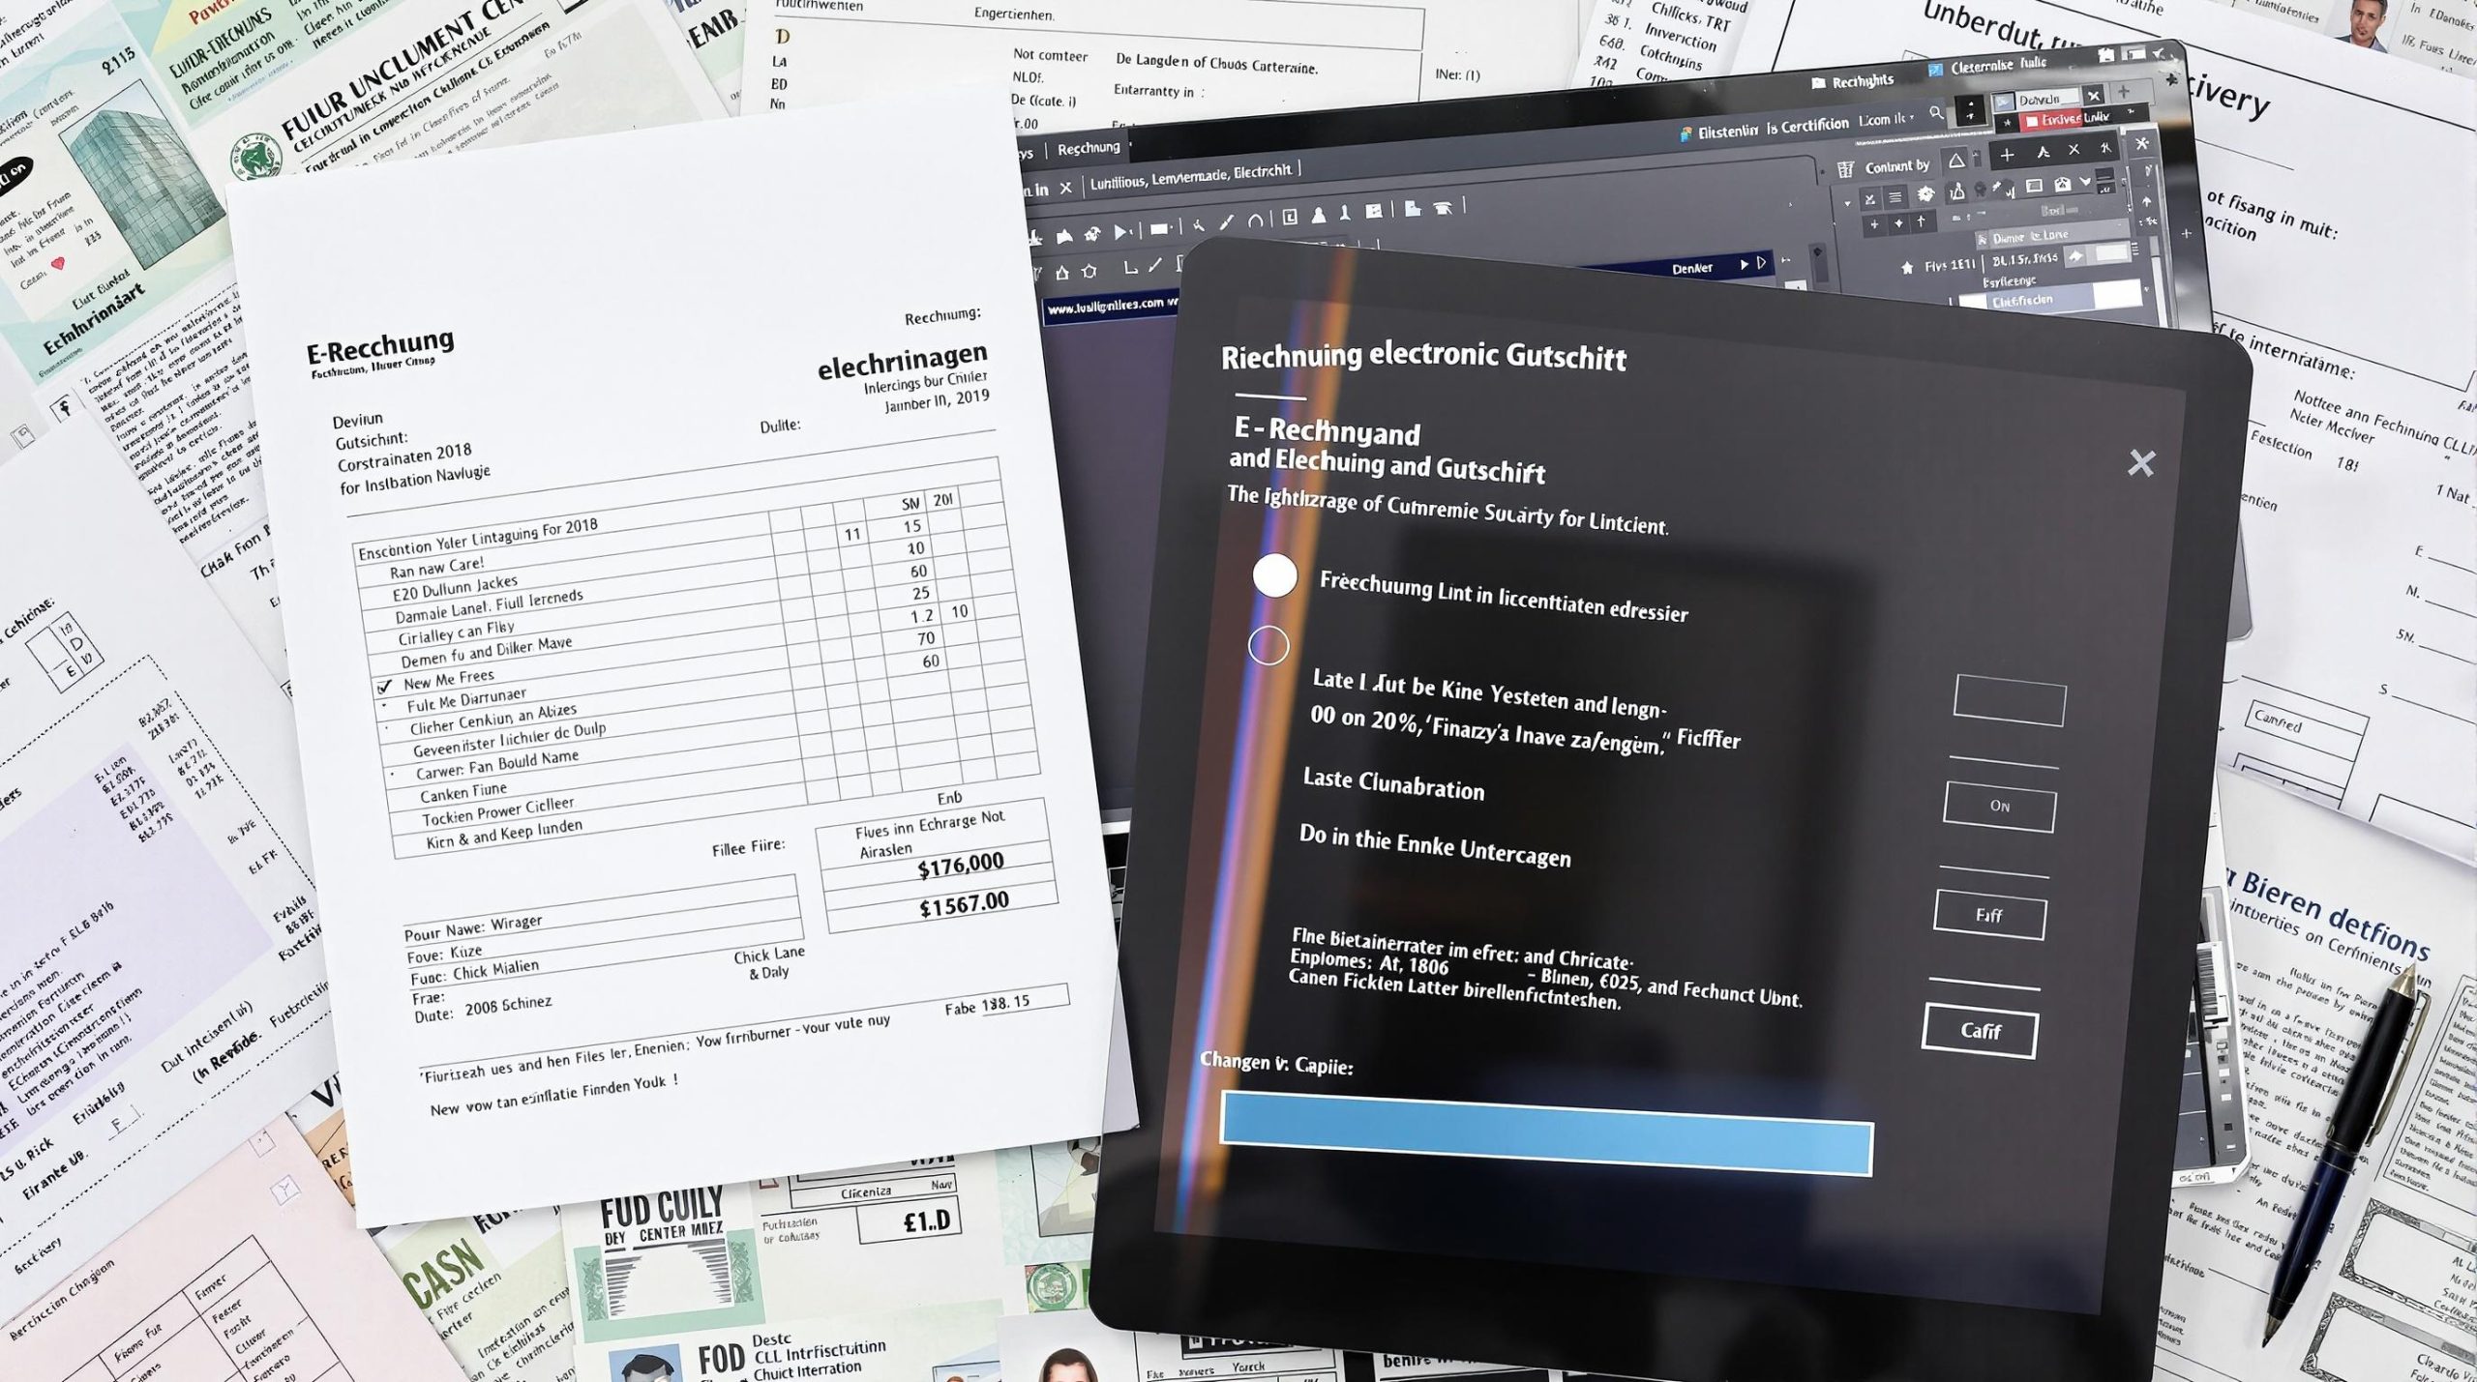Click the red 'Enxives' button
Screen dimensions: 2477x1382
click(2052, 120)
